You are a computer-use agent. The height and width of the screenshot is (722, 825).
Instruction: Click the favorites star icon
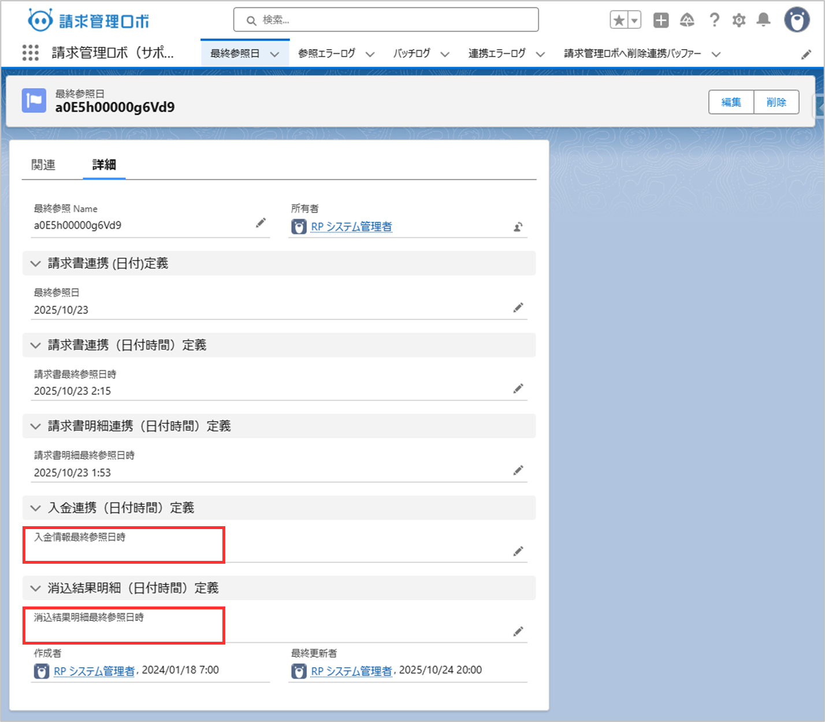tap(619, 21)
